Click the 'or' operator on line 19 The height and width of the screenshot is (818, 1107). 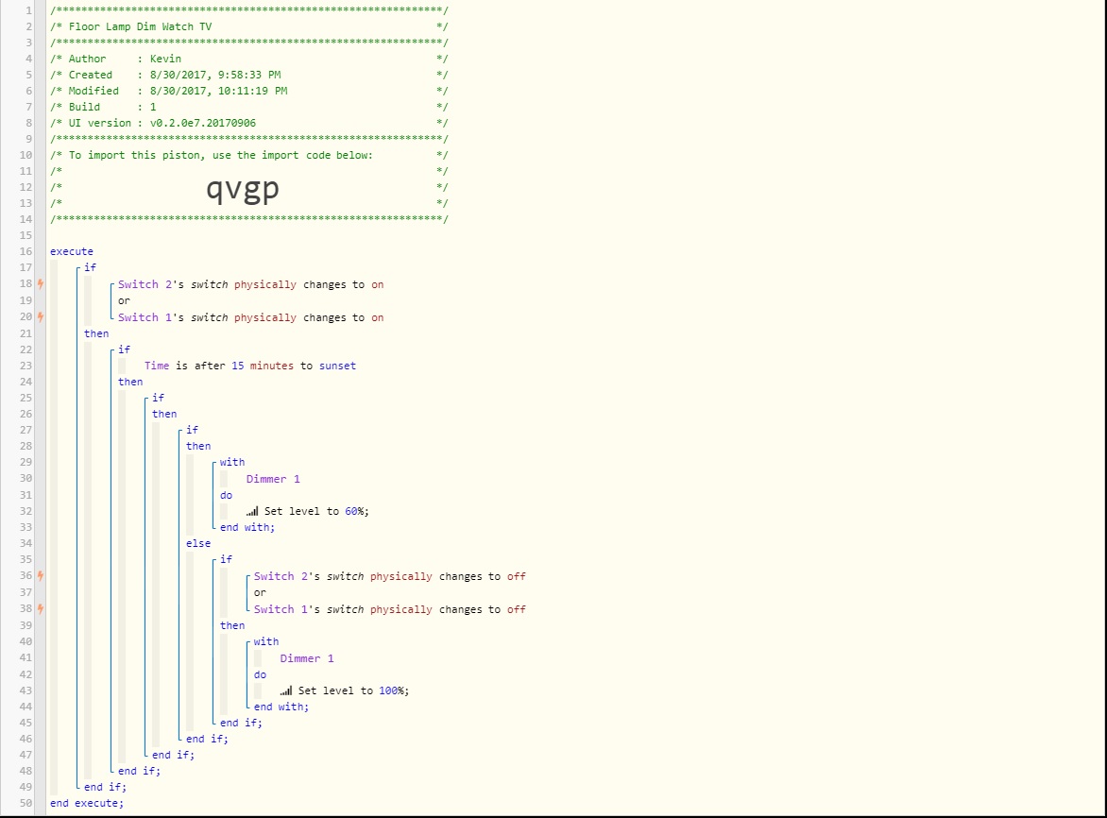point(125,300)
